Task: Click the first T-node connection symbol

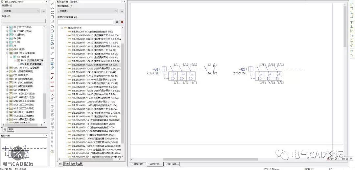Action: pyautogui.click(x=352, y=23)
